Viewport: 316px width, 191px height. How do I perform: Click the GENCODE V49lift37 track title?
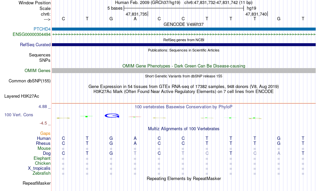point(184,24)
